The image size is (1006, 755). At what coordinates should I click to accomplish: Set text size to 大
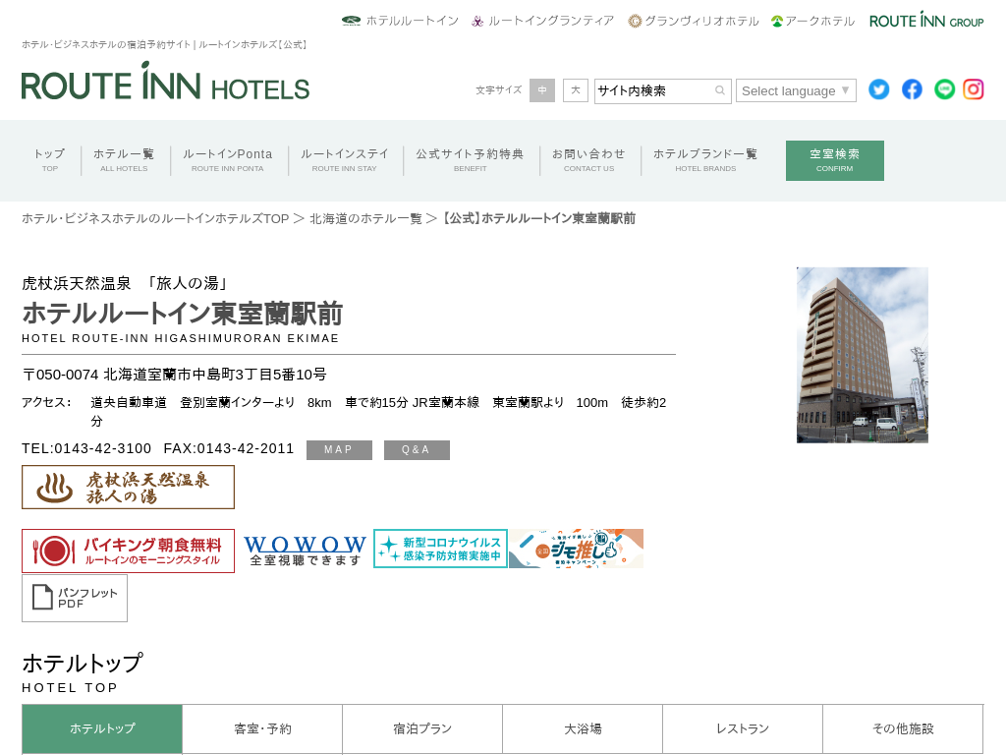click(x=576, y=90)
